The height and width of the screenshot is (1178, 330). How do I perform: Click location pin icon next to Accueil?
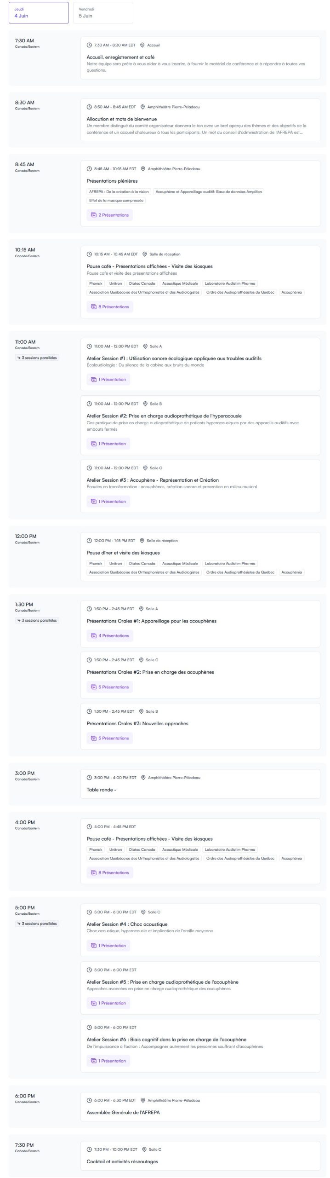[x=142, y=45]
